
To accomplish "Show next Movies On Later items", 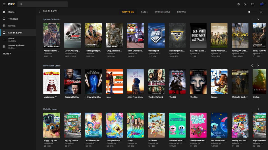I will (x=258, y=66).
